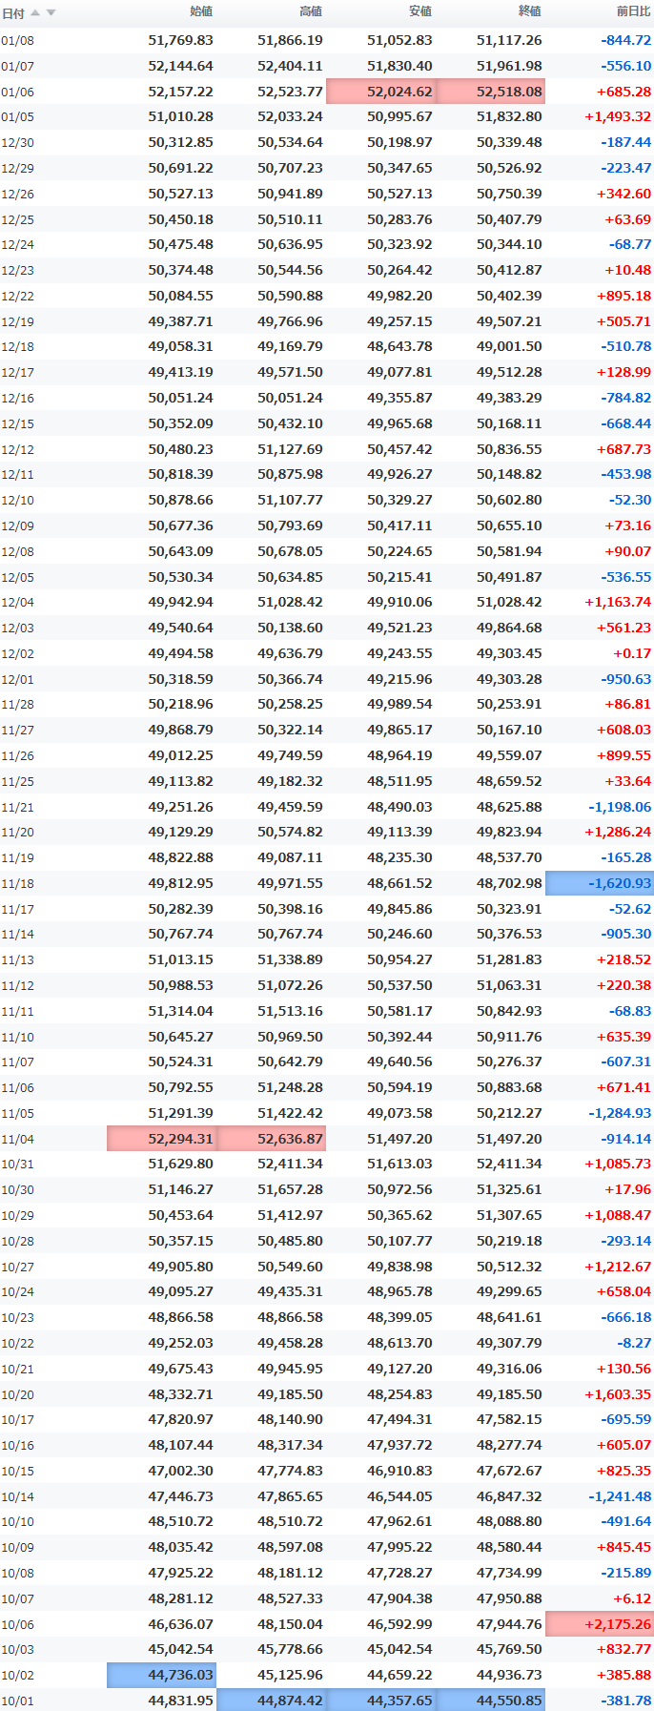Screen dimensions: 654x1711
Task: Select highlighted opening value 52,294.31
Action: [161, 1139]
